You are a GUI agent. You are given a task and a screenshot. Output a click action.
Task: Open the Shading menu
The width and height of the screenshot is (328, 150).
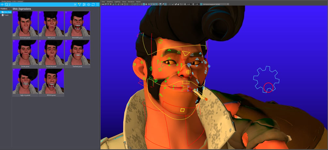tap(110, 2)
